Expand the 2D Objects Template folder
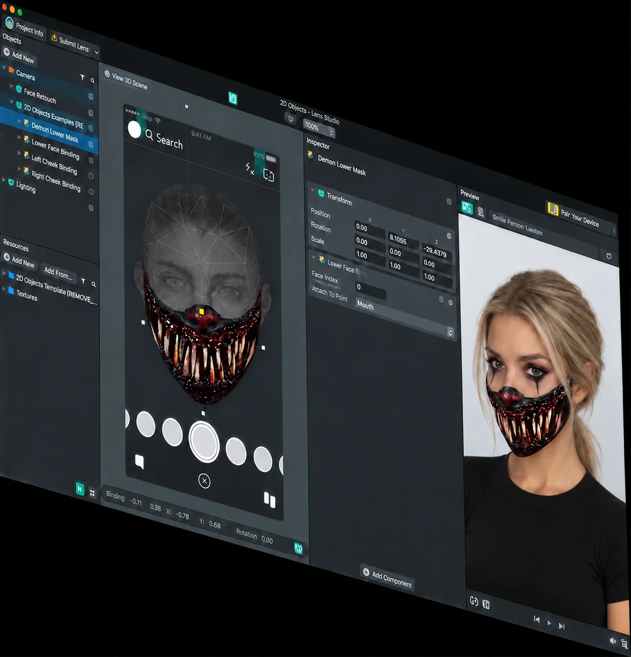This screenshot has height=657, width=631. (x=4, y=273)
